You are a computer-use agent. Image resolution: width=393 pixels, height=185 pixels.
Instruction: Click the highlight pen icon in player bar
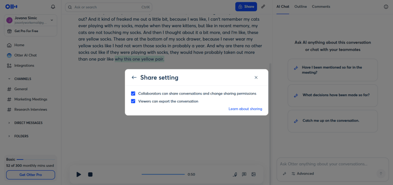pyautogui.click(x=235, y=174)
